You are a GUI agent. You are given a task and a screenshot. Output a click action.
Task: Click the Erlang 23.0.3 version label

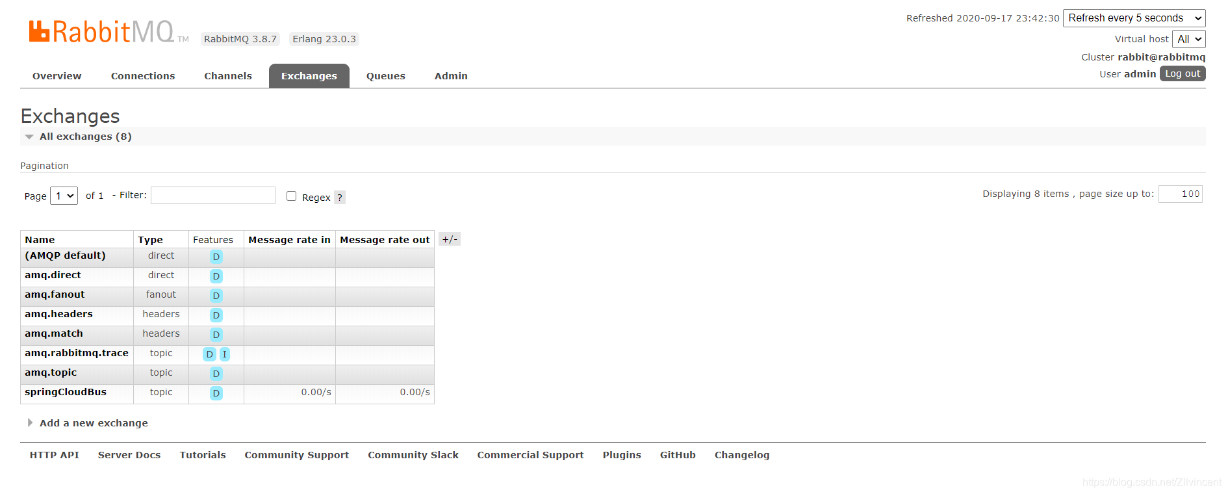pos(324,39)
